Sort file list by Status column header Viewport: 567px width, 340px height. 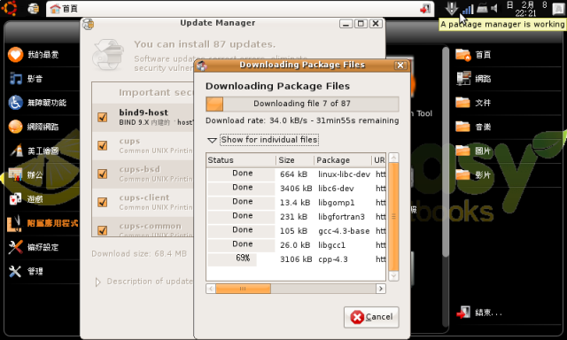tap(240, 160)
